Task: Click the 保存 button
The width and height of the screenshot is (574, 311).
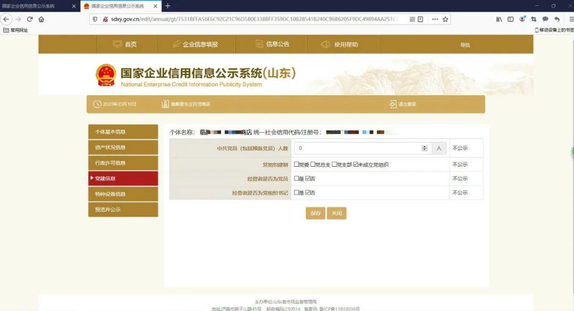Action: point(315,213)
